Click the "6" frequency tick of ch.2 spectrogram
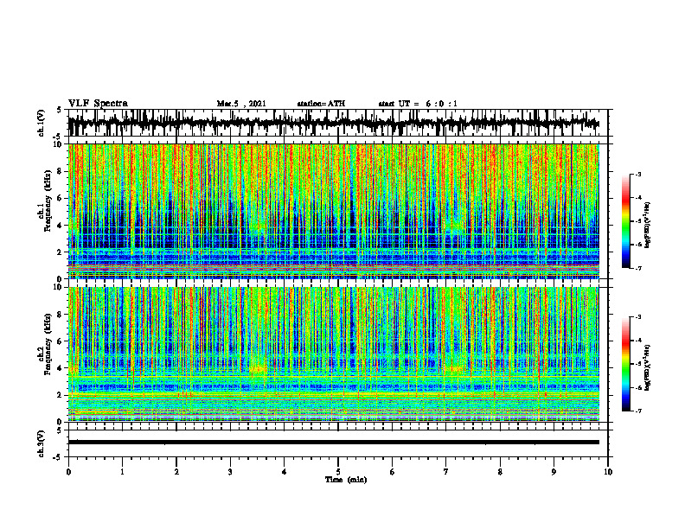Viewport: 685px width, 529px height. 60,341
